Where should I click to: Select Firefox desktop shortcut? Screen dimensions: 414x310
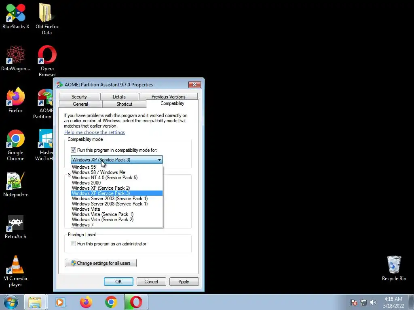point(16,100)
